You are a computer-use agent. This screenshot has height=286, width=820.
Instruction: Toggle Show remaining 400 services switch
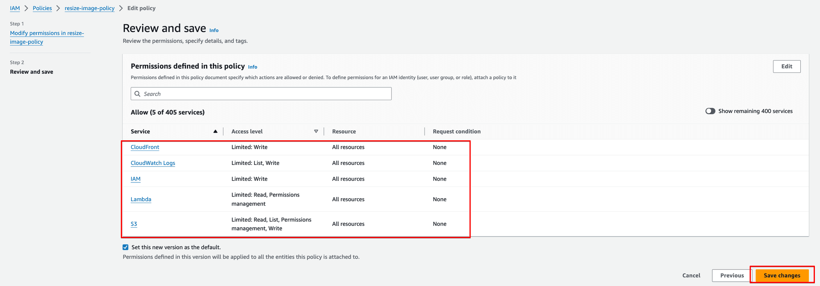tap(710, 111)
